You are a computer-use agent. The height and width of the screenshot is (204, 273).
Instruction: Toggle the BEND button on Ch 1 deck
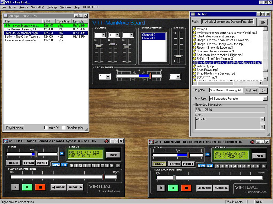tap(159, 164)
